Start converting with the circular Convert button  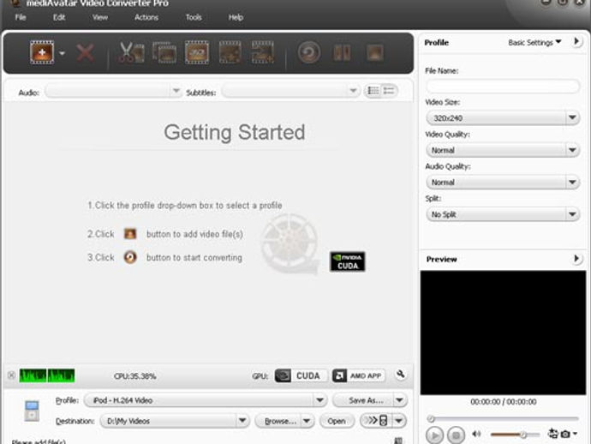click(x=309, y=52)
